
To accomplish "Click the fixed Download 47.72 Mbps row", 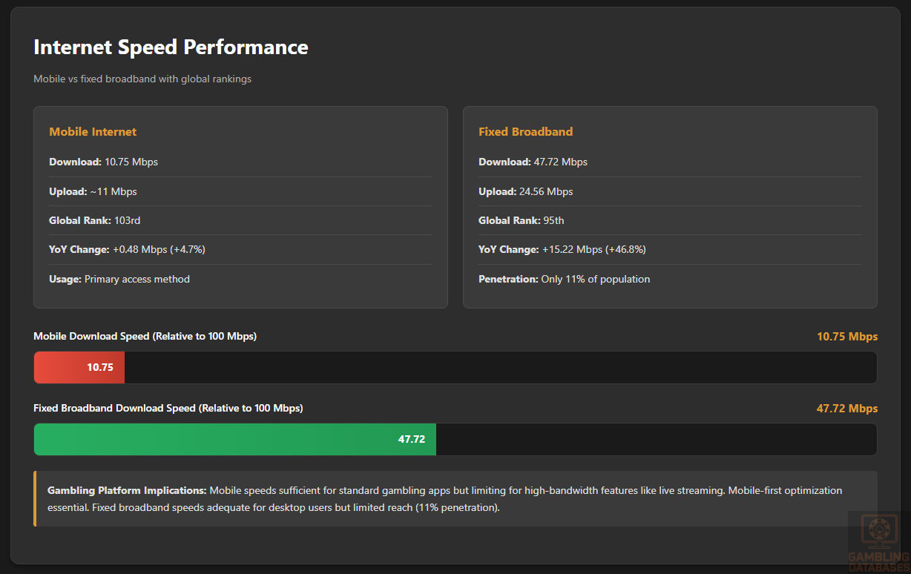I will click(x=533, y=162).
